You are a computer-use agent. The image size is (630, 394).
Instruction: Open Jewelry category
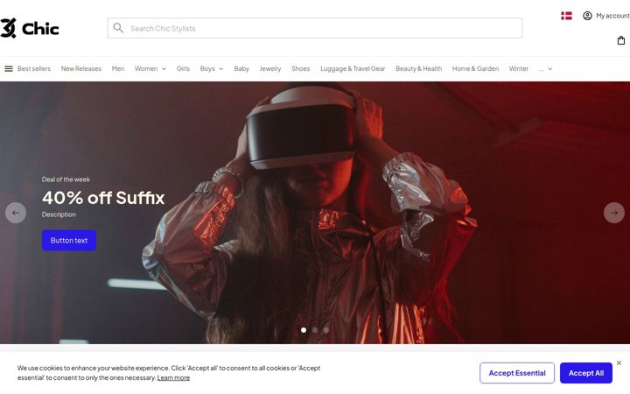pyautogui.click(x=270, y=69)
